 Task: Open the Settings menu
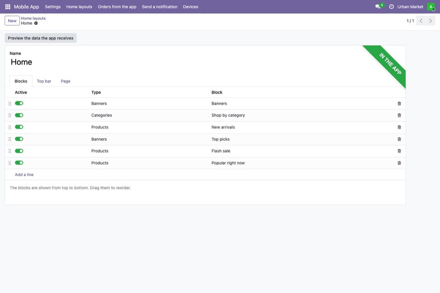[x=53, y=7]
